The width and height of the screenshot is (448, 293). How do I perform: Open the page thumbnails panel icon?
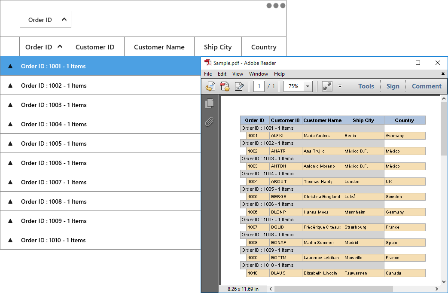click(x=210, y=103)
